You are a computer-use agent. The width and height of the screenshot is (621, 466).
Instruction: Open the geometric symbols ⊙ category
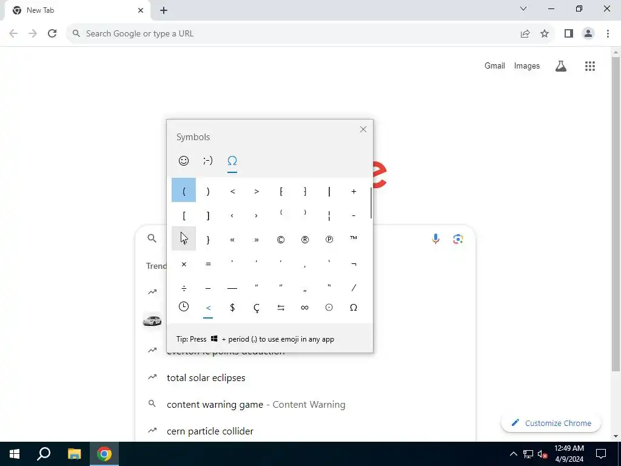329,307
